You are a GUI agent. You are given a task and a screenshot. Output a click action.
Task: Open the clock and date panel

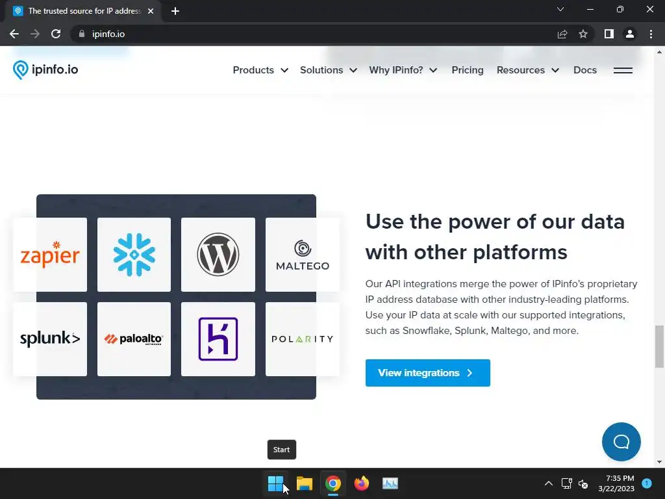click(x=616, y=483)
